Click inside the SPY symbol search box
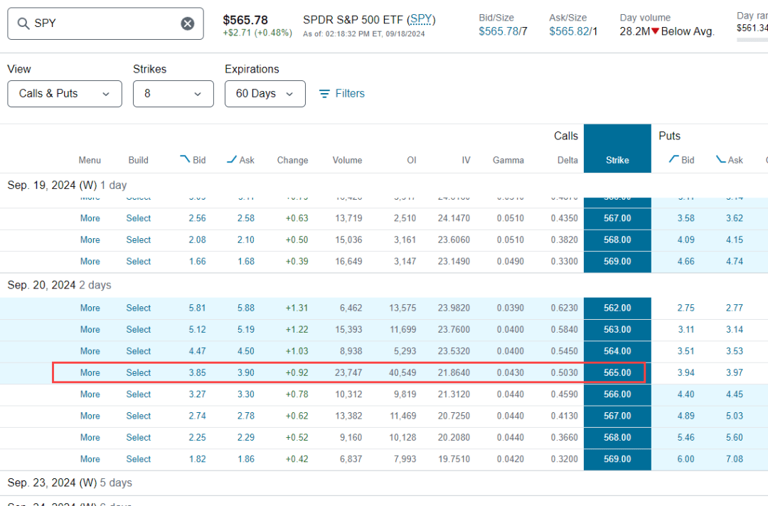Screen dimensions: 768x506 105,23
